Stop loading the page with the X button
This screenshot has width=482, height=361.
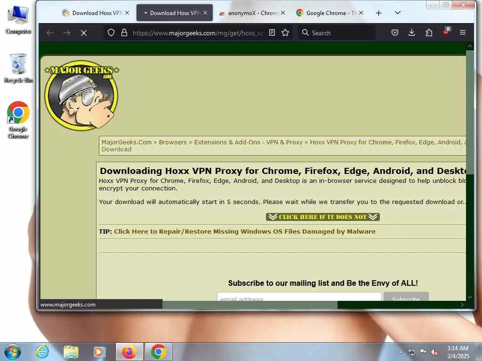(x=84, y=33)
